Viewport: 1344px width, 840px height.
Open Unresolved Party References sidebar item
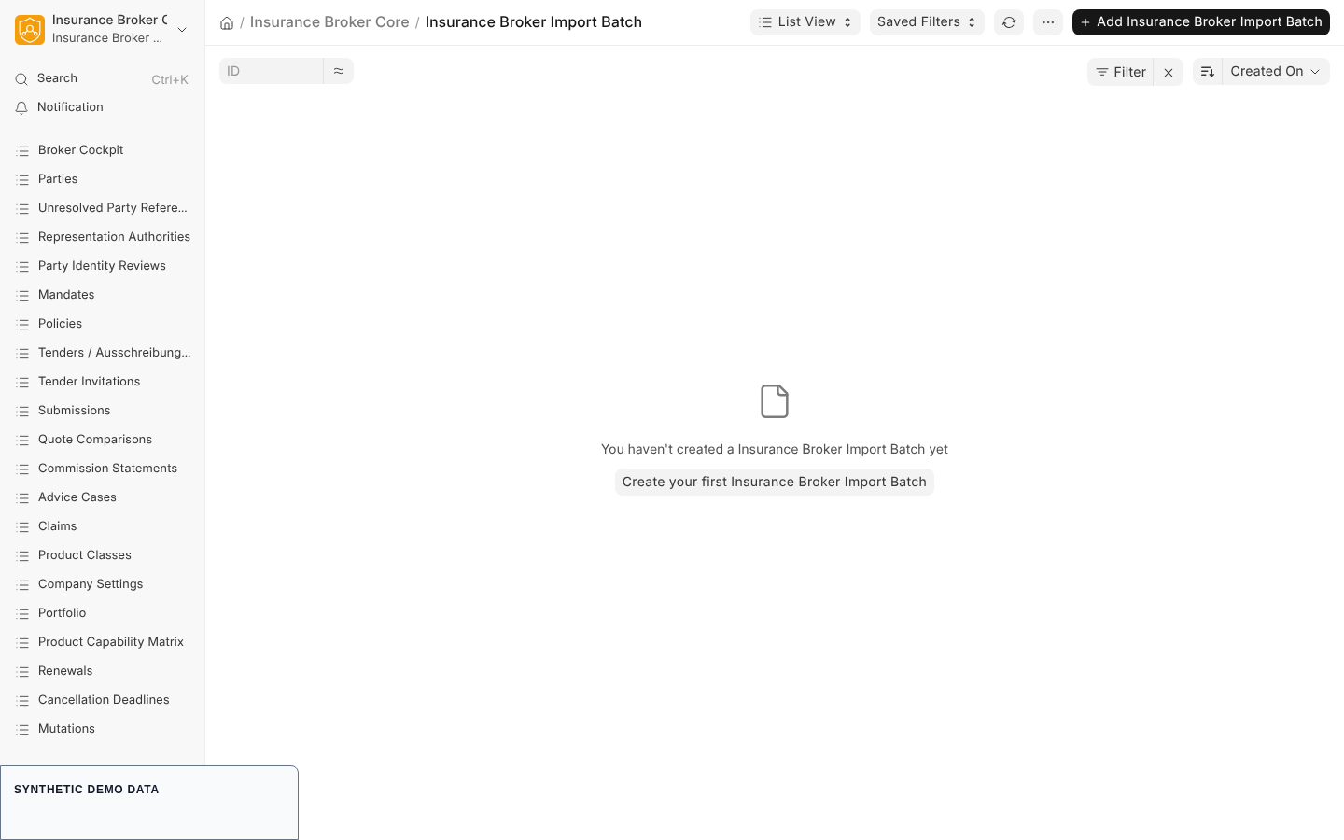102,208
